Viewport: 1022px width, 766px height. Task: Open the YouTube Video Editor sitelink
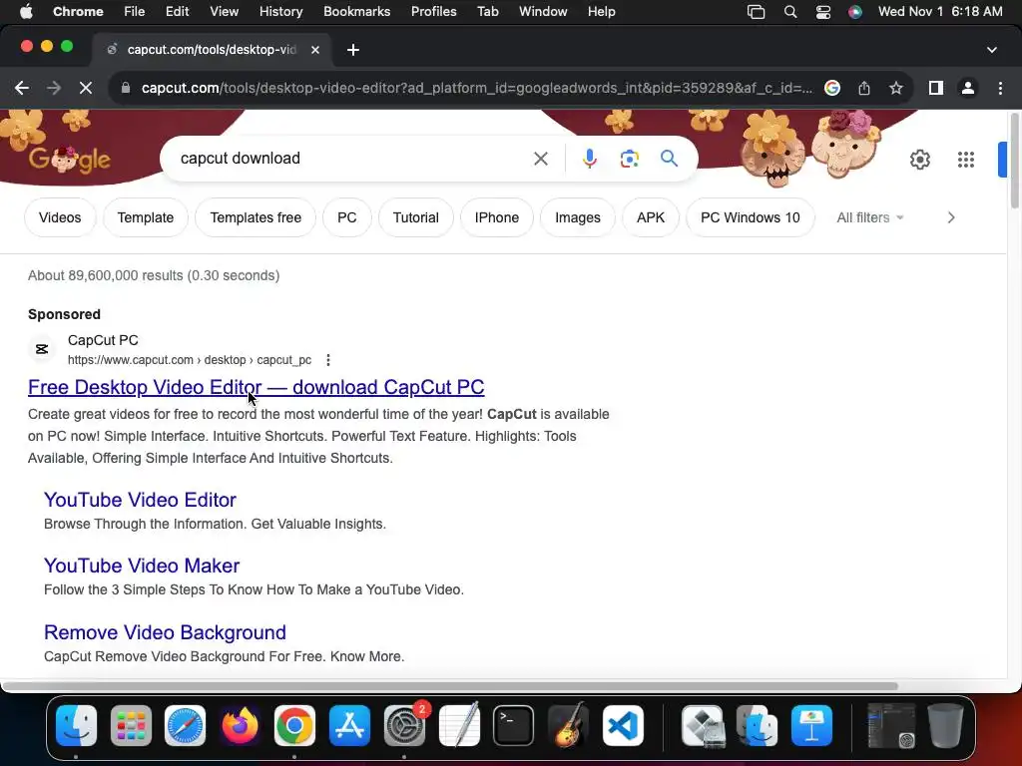(140, 500)
